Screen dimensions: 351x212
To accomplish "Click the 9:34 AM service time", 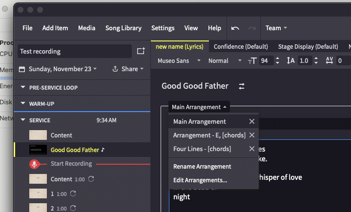I will (106, 120).
